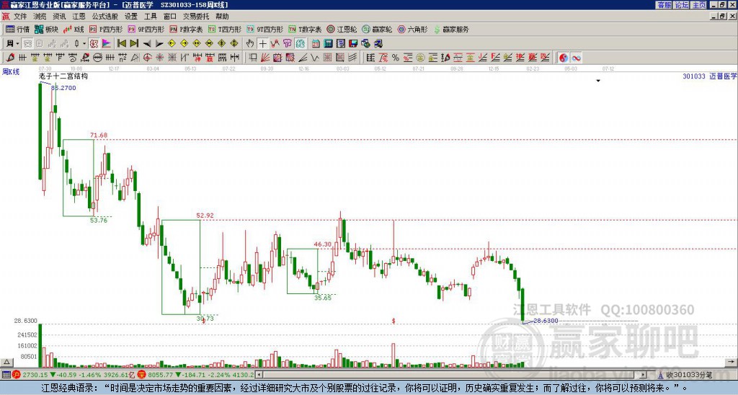This screenshot has width=738, height=395.
Task: Select the red pen drawing tool
Action: [x=10, y=58]
